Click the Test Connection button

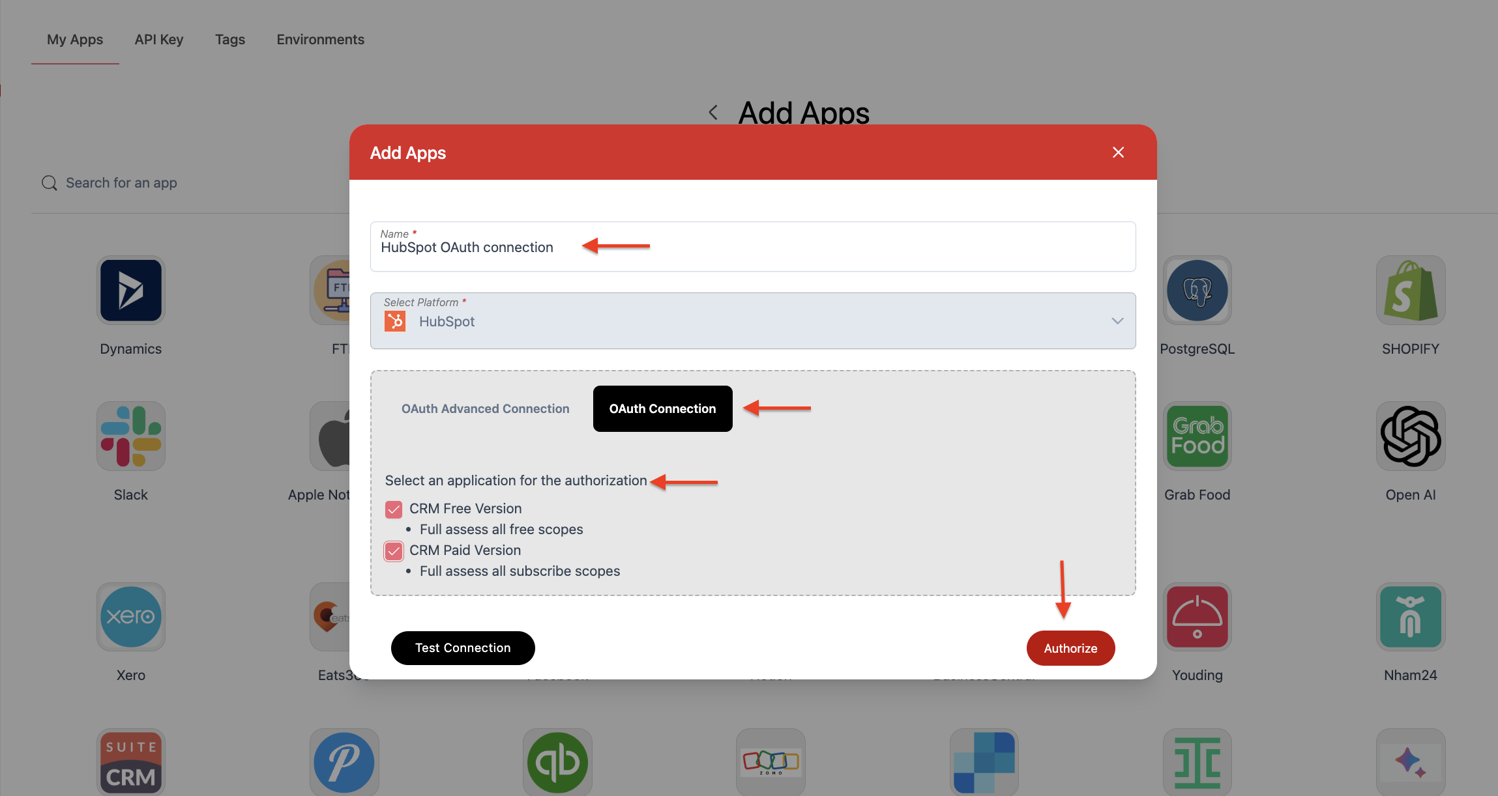463,647
